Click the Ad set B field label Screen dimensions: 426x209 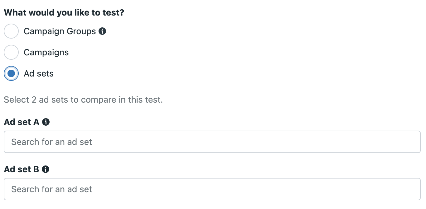click(x=22, y=170)
